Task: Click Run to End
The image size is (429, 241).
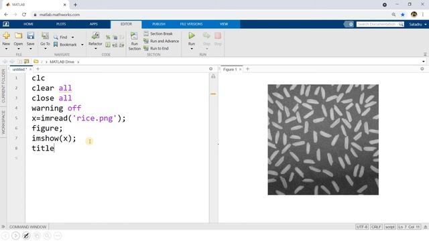Action: coord(156,48)
